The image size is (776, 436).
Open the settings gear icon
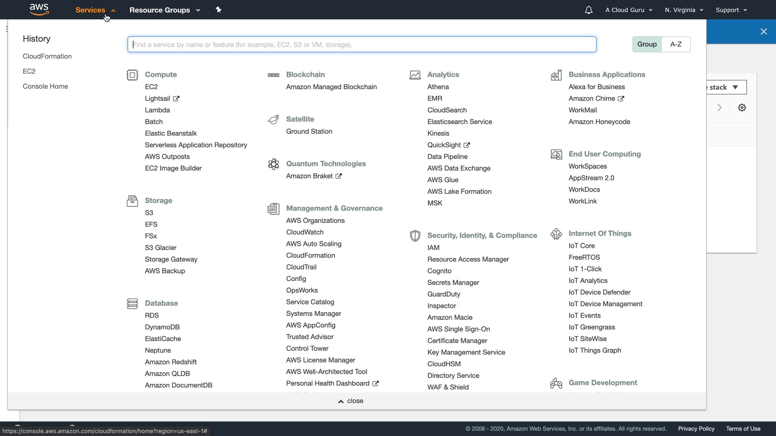click(742, 108)
